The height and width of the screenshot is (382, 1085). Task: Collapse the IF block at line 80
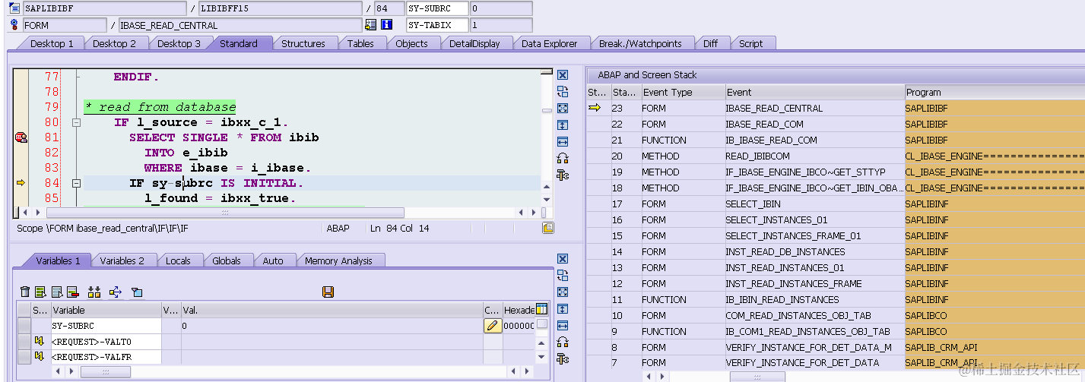pos(76,122)
